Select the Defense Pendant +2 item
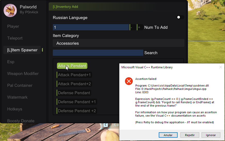 77,111
